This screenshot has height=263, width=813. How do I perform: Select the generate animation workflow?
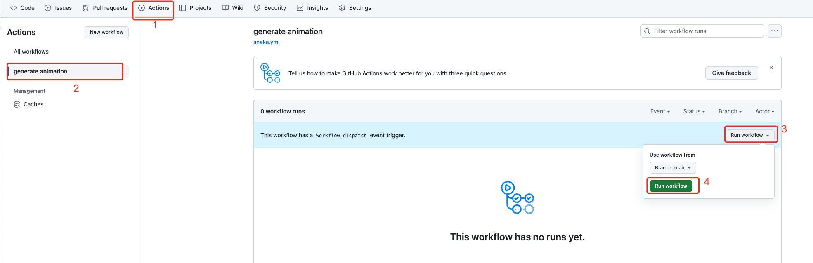point(68,71)
